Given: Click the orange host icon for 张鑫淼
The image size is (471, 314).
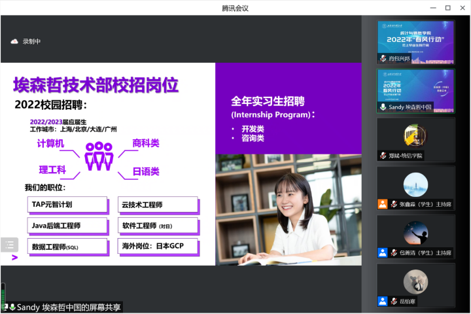Looking at the screenshot, I should (383, 204).
